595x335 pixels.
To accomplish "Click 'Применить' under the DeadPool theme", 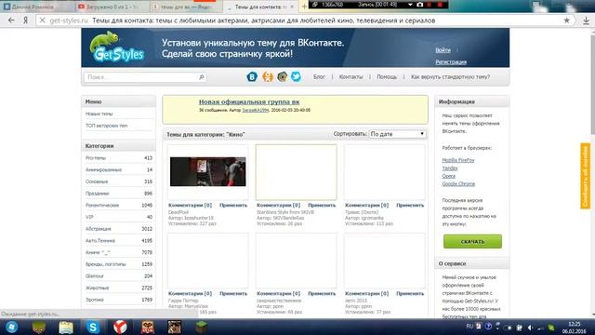I will 233,205.
